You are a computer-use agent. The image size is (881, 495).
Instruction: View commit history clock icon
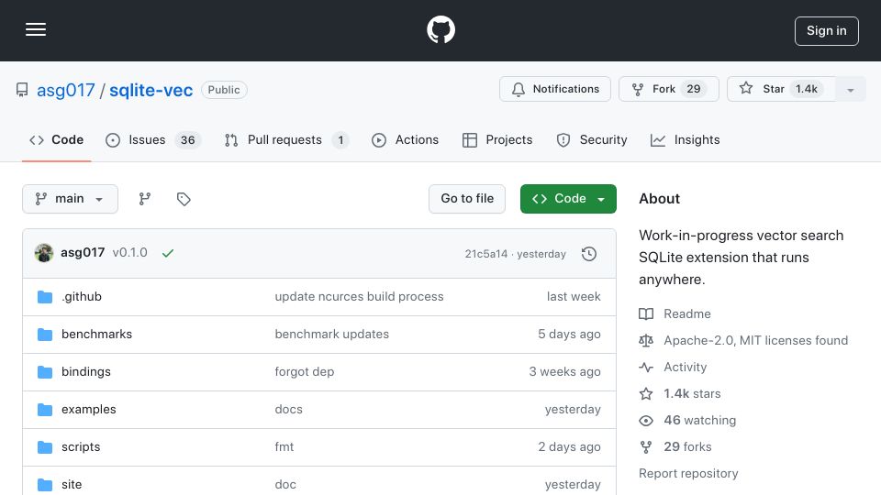589,254
